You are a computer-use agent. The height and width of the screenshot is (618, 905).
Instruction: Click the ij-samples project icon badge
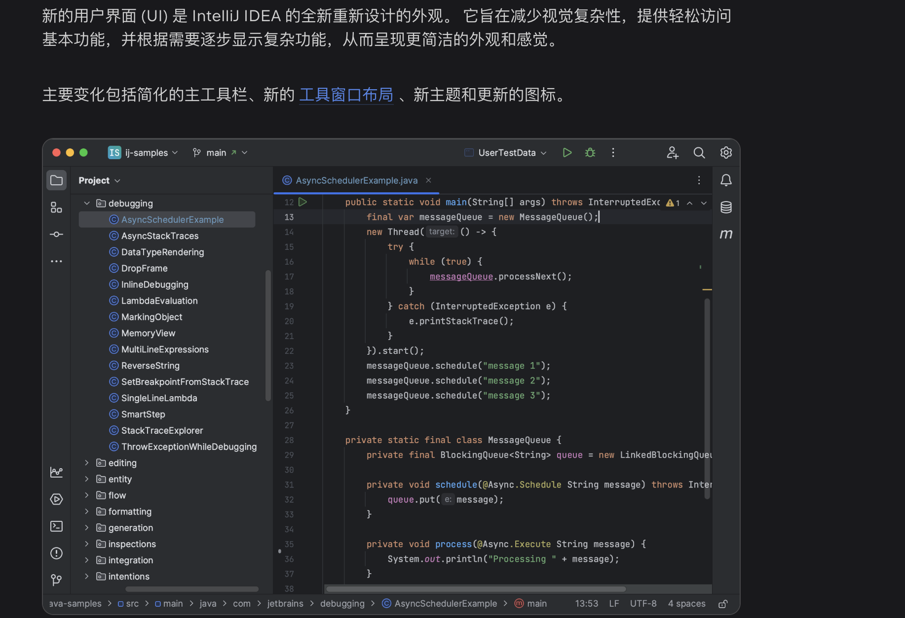[114, 153]
